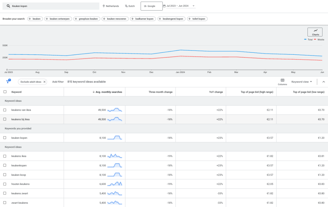Select the 'houten keukens' checkbox
328x207 pixels.
coord(5,184)
